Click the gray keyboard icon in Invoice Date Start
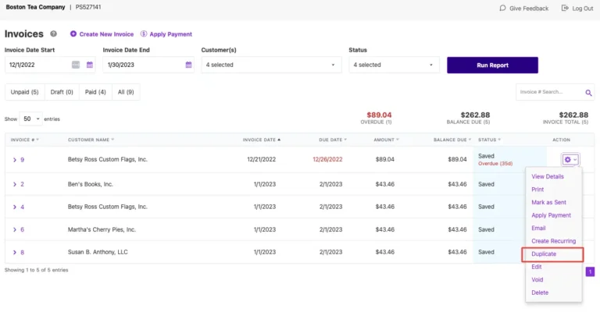Image resolution: width=600 pixels, height=319 pixels. [76, 65]
